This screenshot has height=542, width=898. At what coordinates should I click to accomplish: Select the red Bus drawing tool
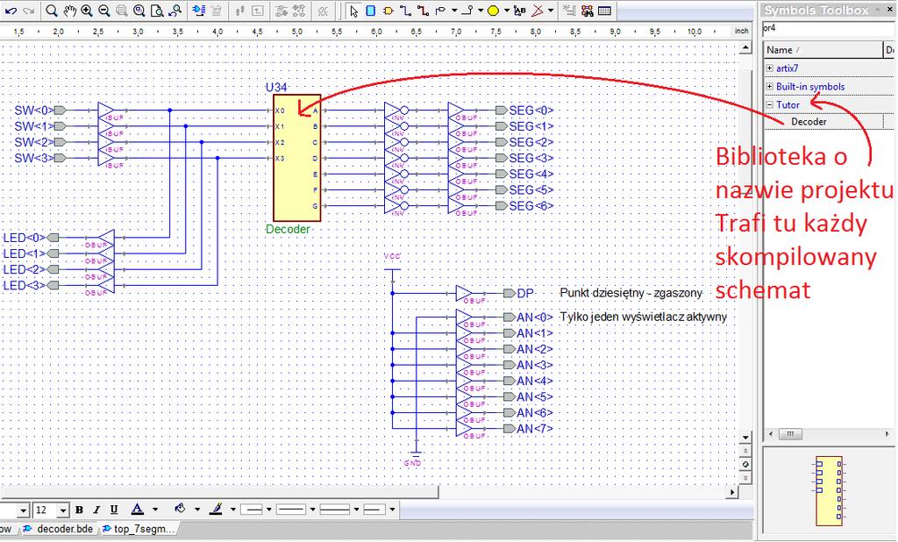[x=423, y=11]
